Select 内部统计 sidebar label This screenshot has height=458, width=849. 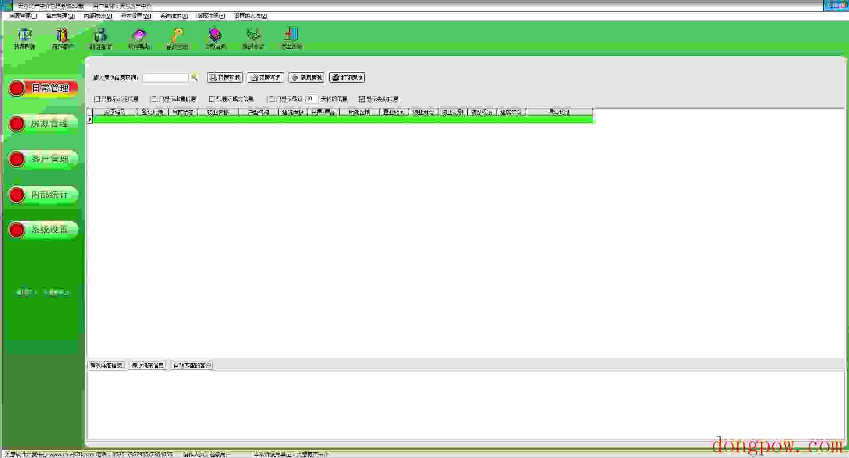[49, 194]
